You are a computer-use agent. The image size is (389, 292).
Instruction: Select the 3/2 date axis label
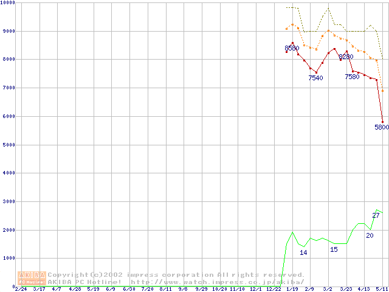coord(328,290)
